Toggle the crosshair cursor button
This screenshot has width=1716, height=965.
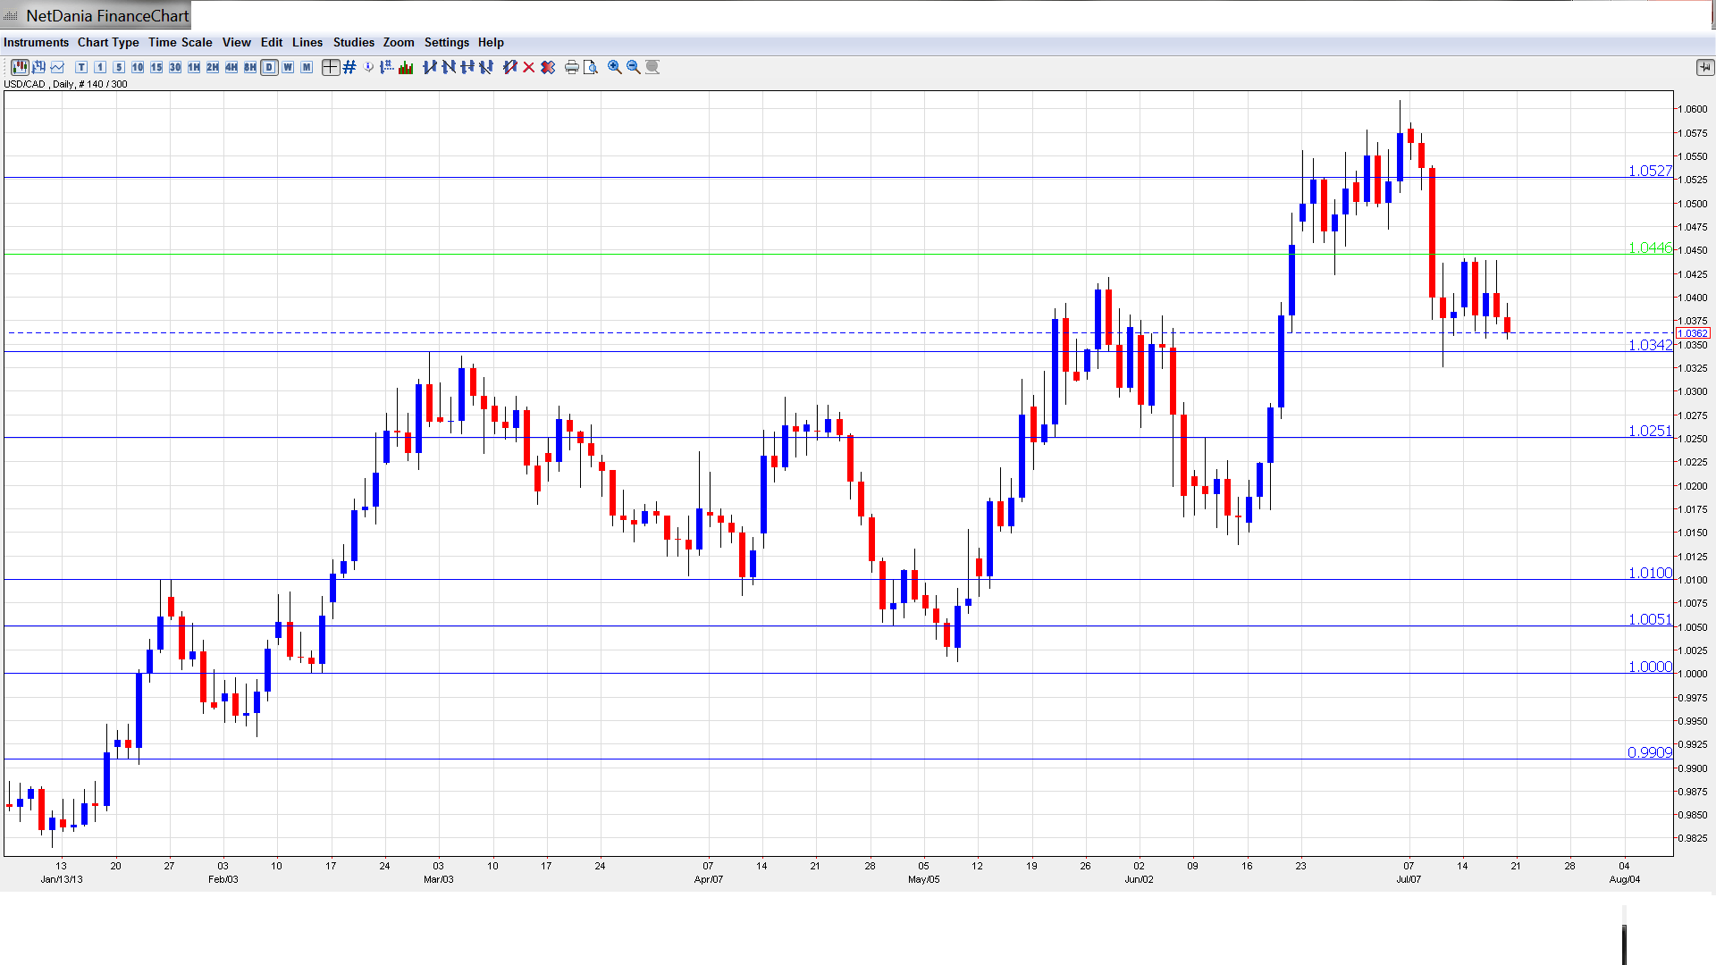click(331, 67)
